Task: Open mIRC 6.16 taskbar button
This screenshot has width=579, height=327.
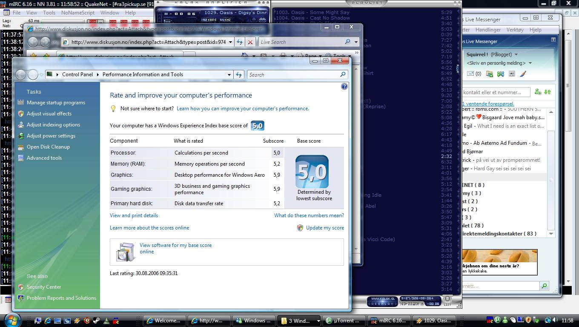Action: pyautogui.click(x=389, y=321)
